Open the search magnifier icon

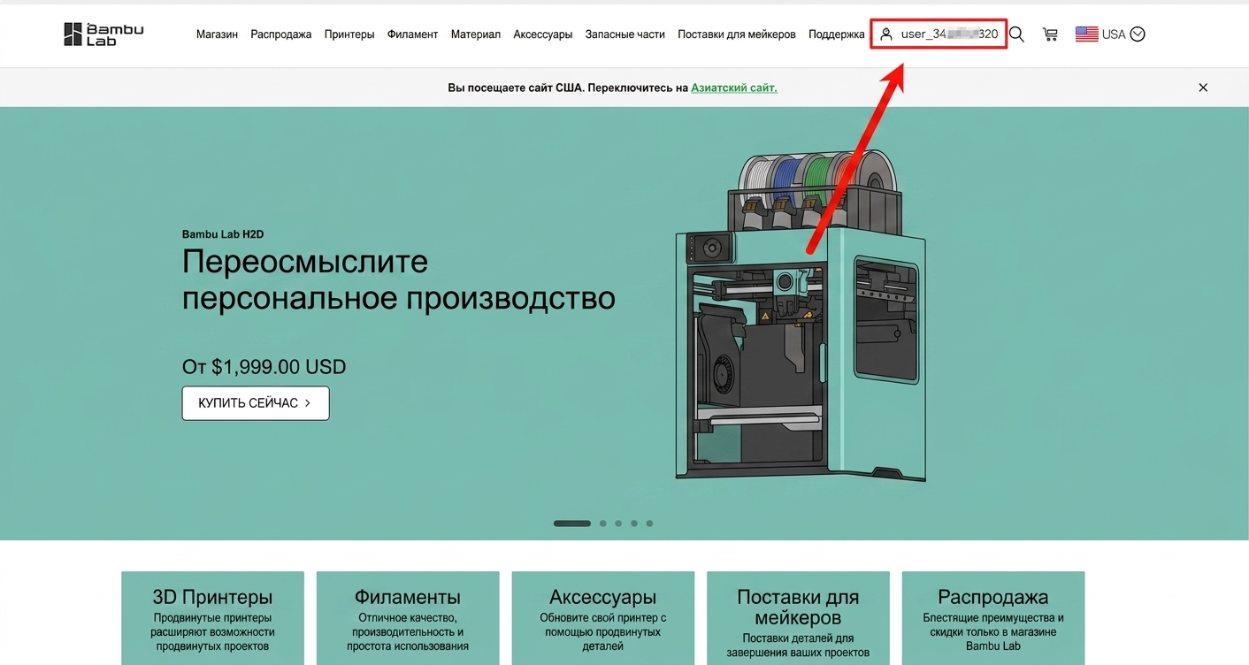pos(1016,34)
